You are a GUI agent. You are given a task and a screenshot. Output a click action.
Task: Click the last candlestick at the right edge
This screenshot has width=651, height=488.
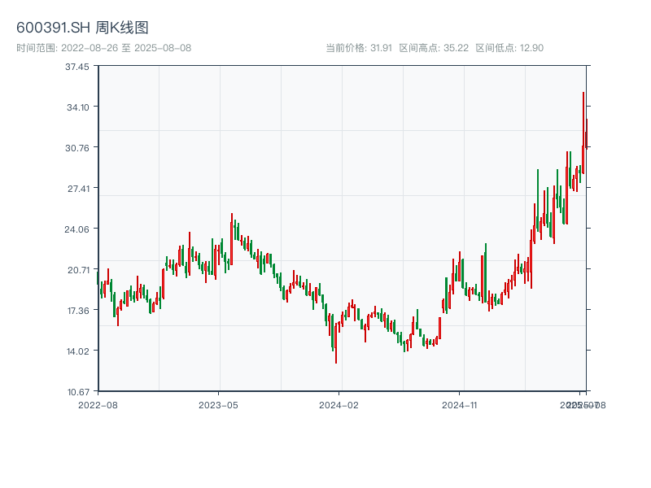click(587, 133)
